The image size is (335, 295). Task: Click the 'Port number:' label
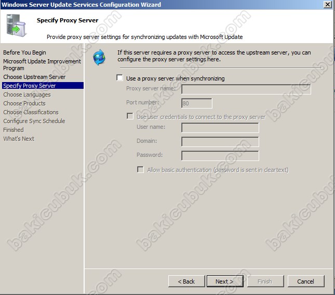click(143, 102)
